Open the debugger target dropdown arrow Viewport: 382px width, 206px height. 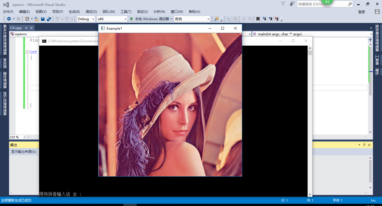tap(171, 19)
